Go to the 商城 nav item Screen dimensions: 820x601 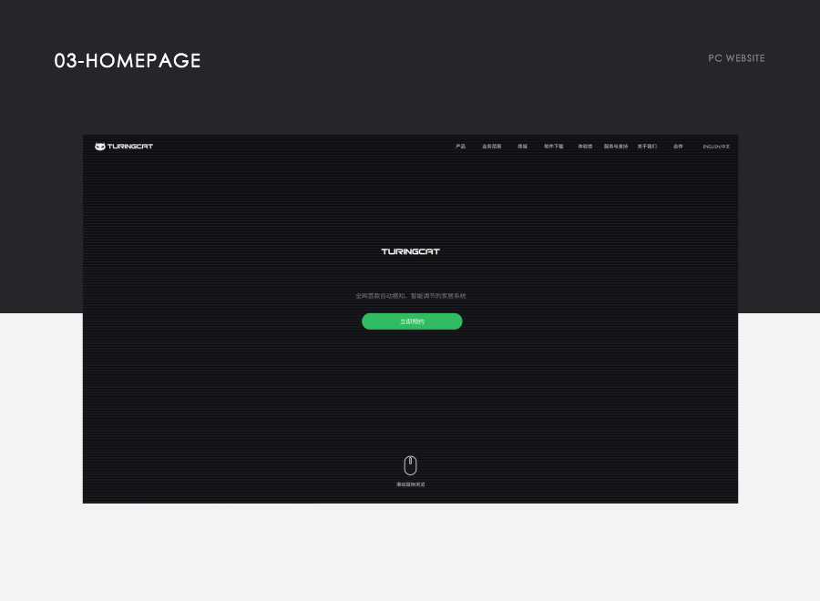(522, 147)
